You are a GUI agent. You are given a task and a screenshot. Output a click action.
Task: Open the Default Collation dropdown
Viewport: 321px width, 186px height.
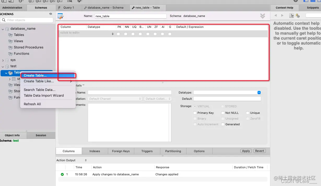pos(158,99)
